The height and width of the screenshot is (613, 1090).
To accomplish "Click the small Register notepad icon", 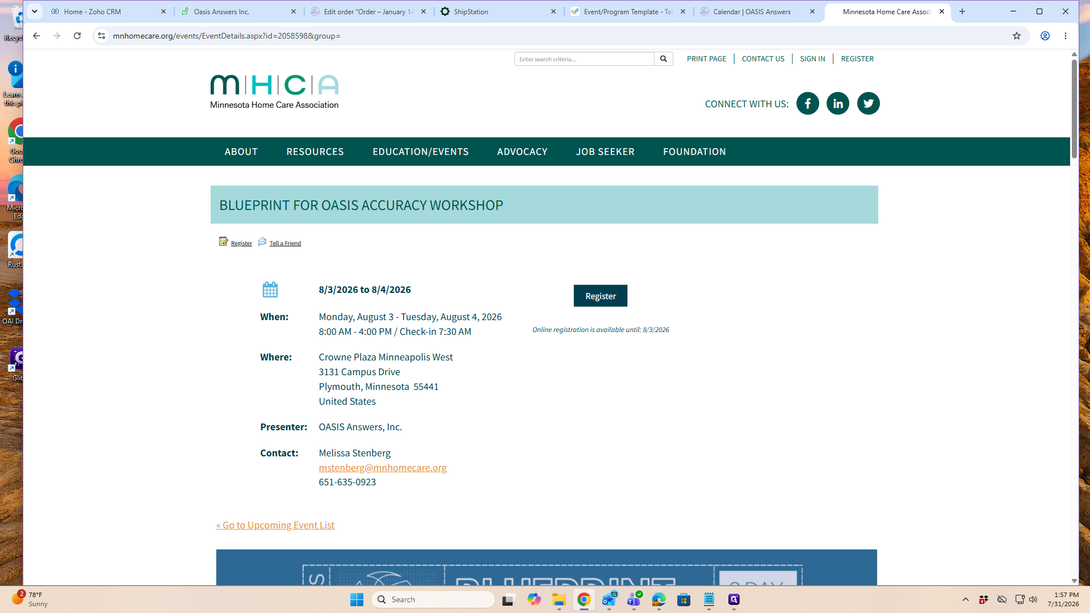I will tap(223, 242).
